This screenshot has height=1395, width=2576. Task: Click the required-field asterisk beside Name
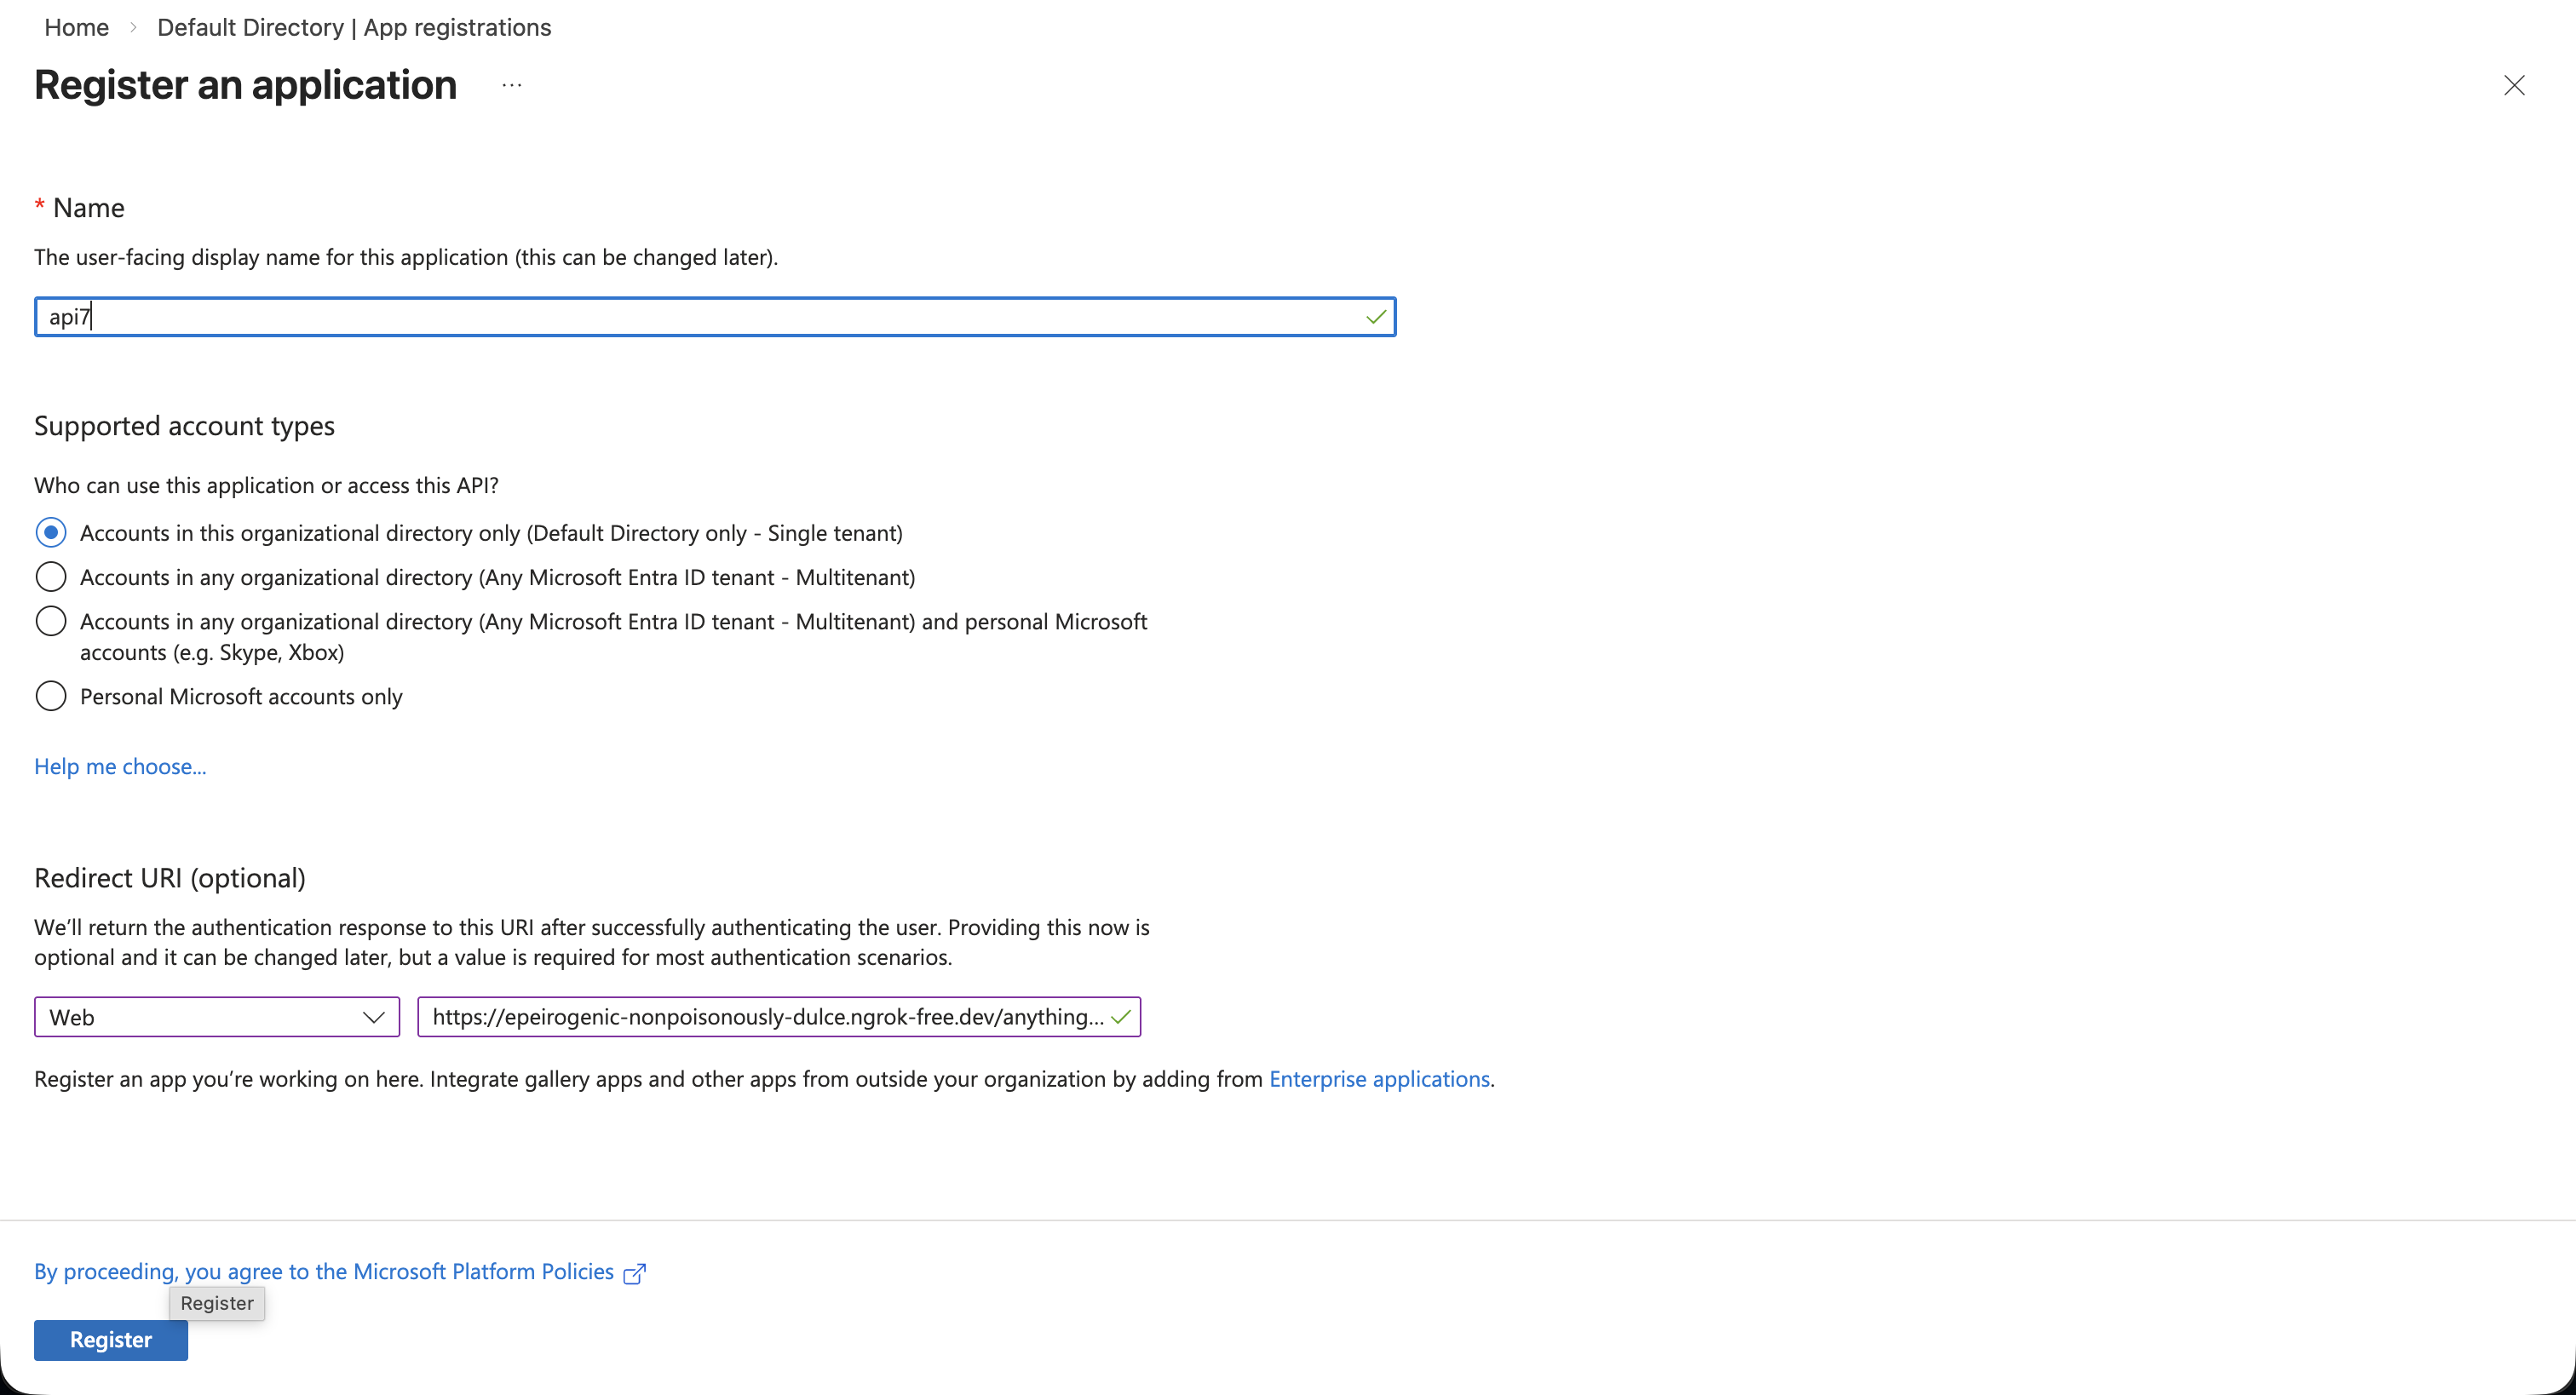coord(40,206)
